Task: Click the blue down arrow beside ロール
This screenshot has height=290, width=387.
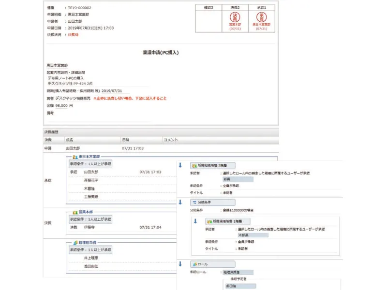Action: pos(180,264)
